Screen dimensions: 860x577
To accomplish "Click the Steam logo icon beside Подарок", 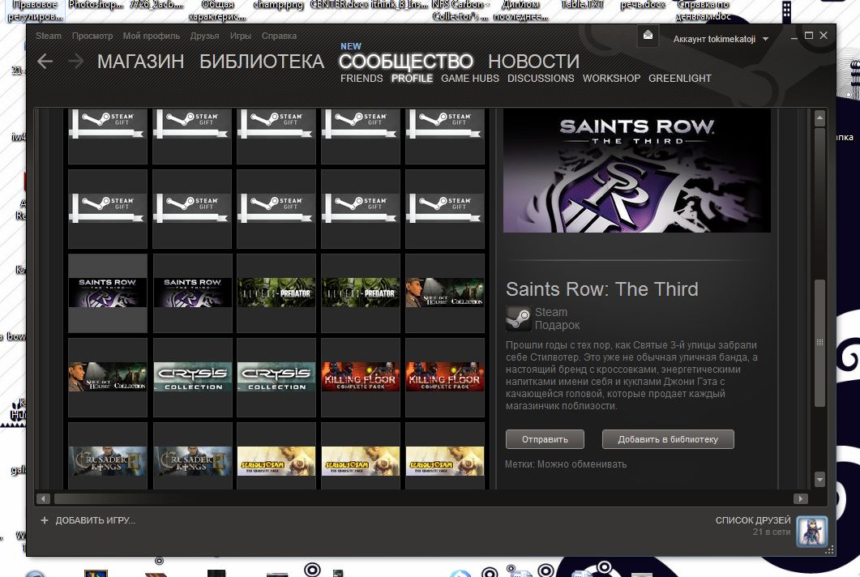I will [x=518, y=318].
